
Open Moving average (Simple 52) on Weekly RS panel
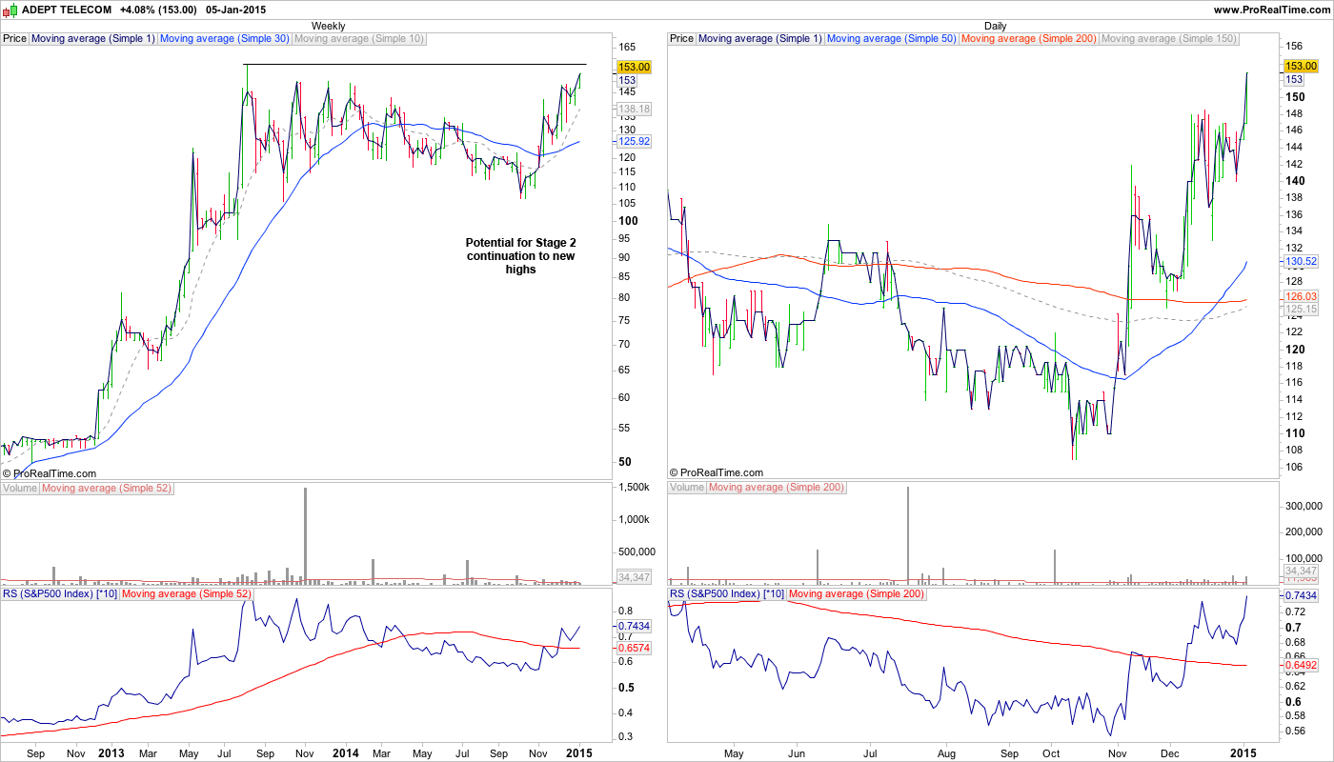(x=187, y=593)
